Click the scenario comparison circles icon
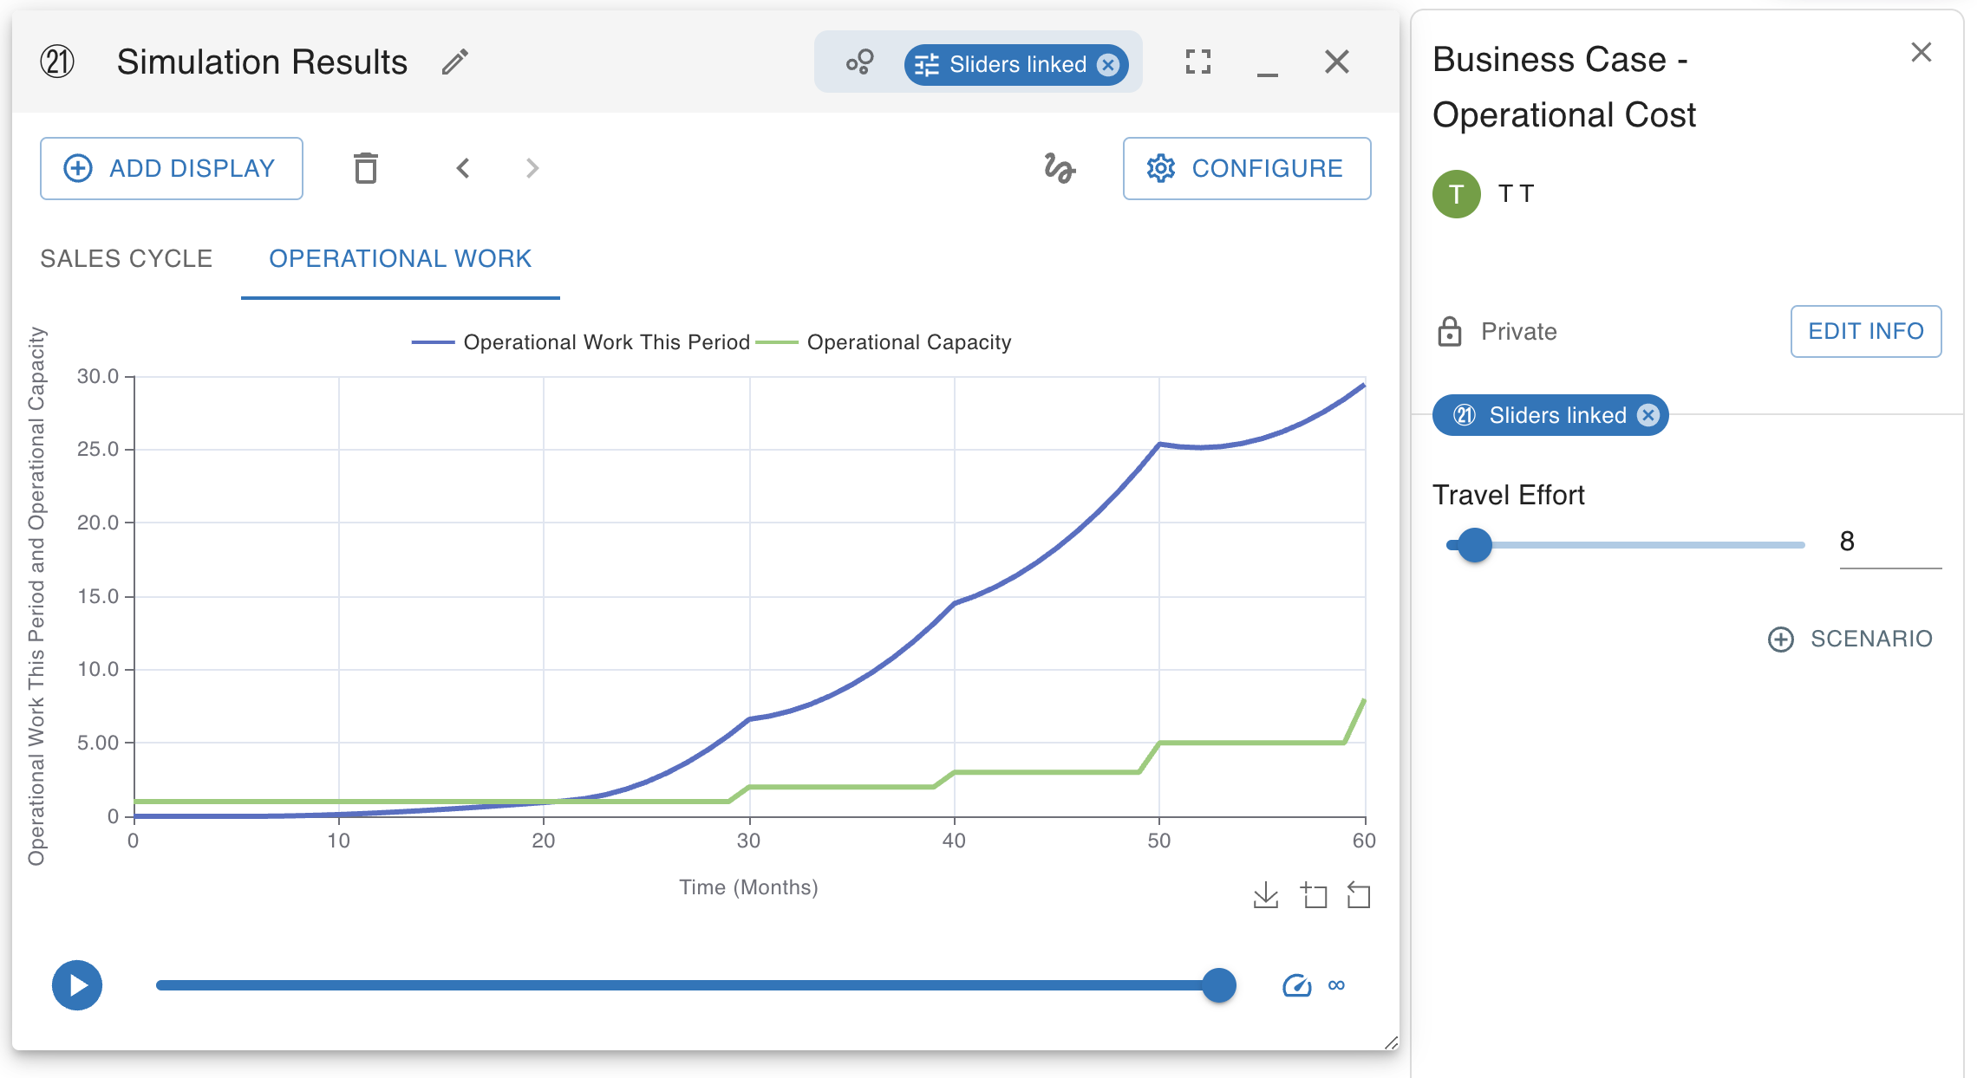Screen dimensions: 1977x1078 (x=859, y=62)
